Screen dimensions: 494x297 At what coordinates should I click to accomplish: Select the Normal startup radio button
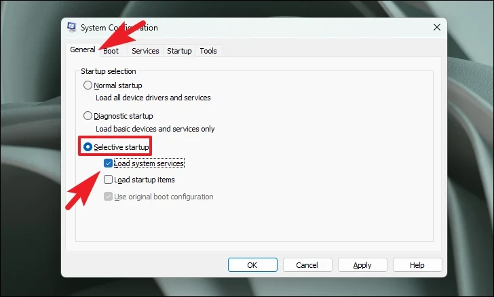click(x=88, y=85)
